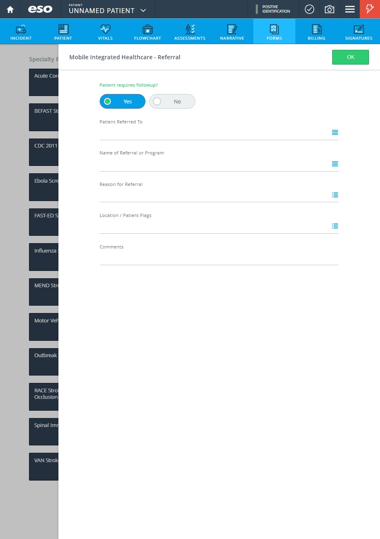Click the green OK button
The image size is (380, 539).
[351, 57]
